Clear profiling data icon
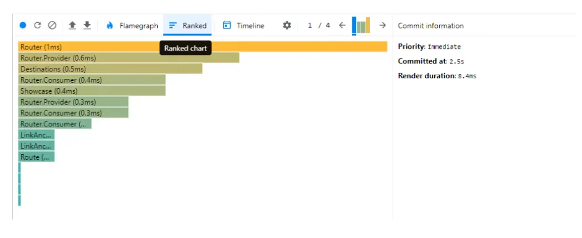582x238 pixels. [x=53, y=25]
